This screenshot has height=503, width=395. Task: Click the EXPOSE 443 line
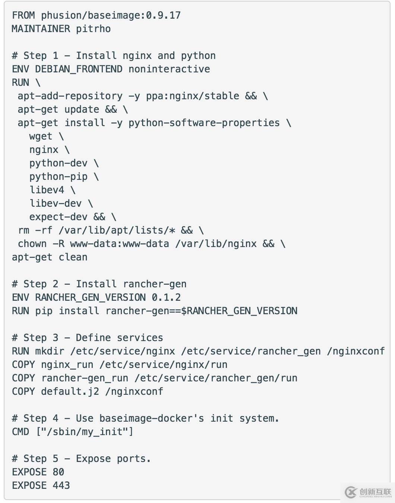[41, 485]
